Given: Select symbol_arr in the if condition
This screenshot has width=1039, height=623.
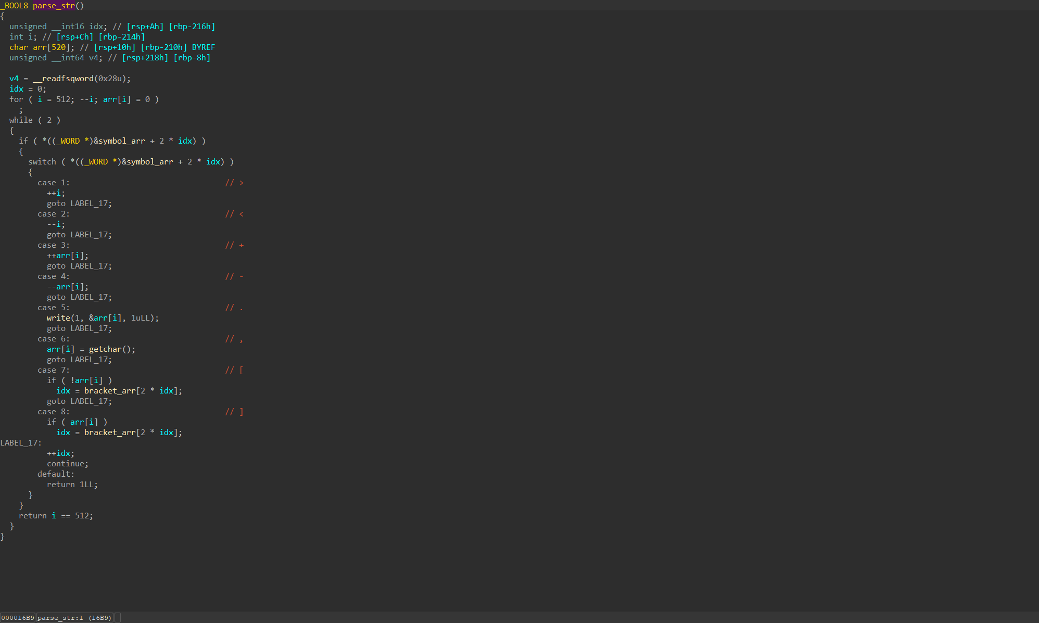Looking at the screenshot, I should (121, 141).
